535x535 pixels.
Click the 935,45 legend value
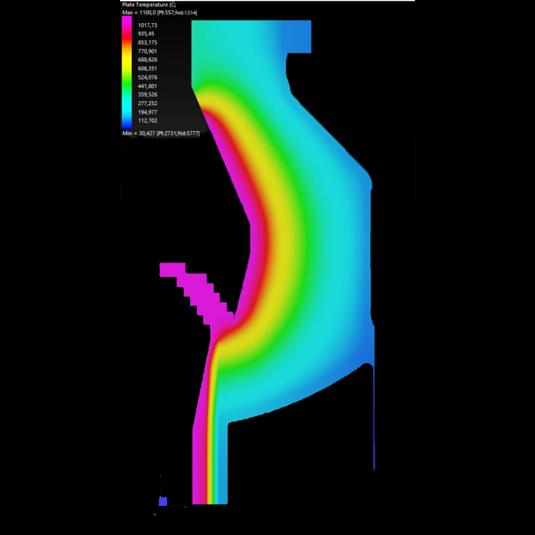click(x=146, y=34)
